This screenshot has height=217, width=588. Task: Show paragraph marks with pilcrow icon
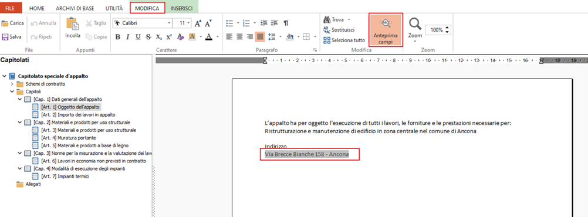(286, 23)
